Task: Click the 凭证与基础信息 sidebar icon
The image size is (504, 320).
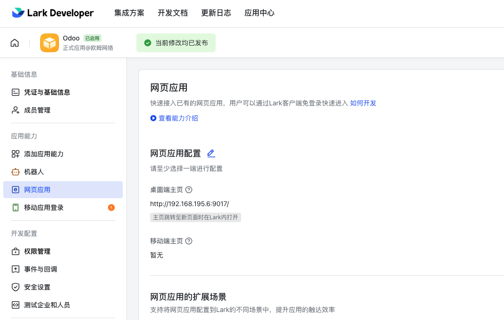Action: click(16, 92)
